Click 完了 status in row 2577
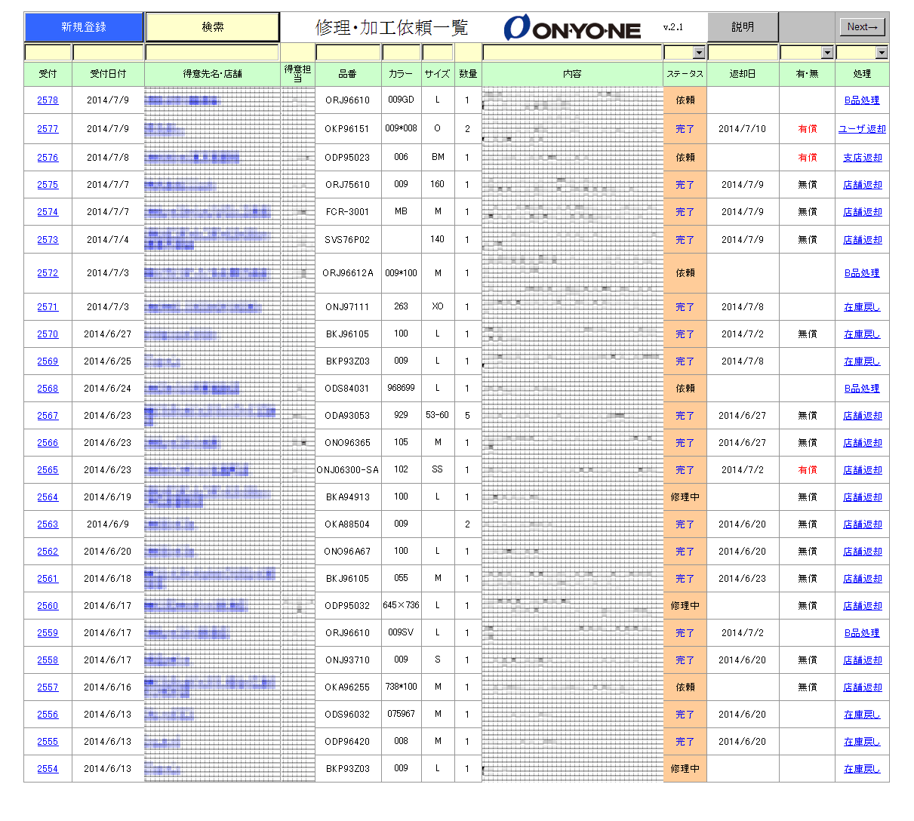Screen dimensions: 914x821 pyautogui.click(x=685, y=129)
